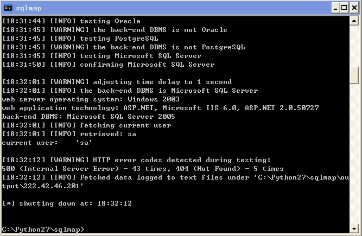Screen dimensions: 362x236
Task: Click scrollbar track above the thumb
Action: tap(354, 47)
